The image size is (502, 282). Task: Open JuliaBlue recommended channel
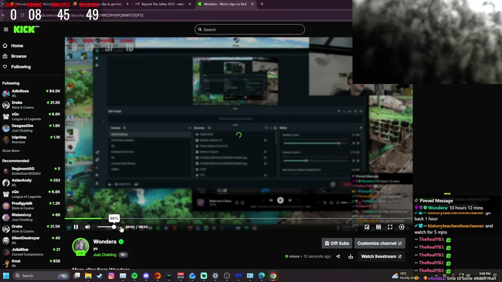pyautogui.click(x=31, y=252)
